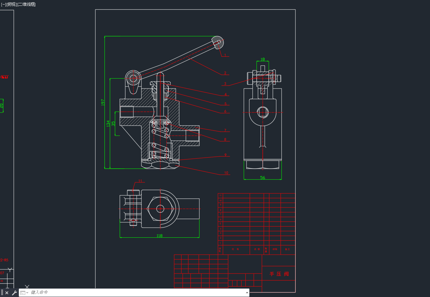Open the [二维线框] visual style menu
Screen dimensions: 430x297
click(27, 4)
